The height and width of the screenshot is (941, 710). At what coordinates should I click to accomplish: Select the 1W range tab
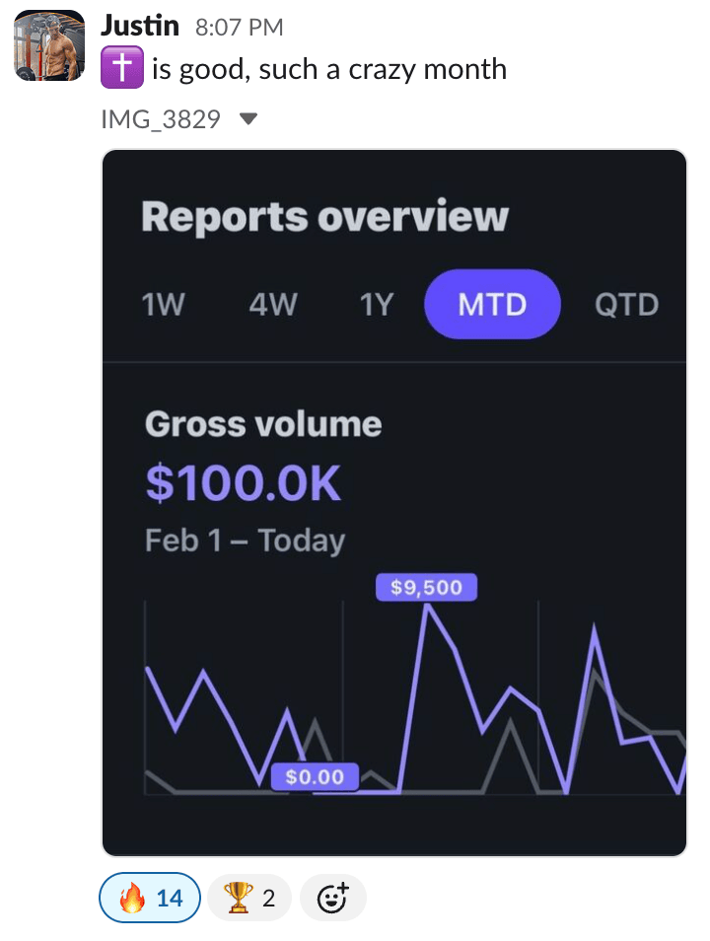164,304
